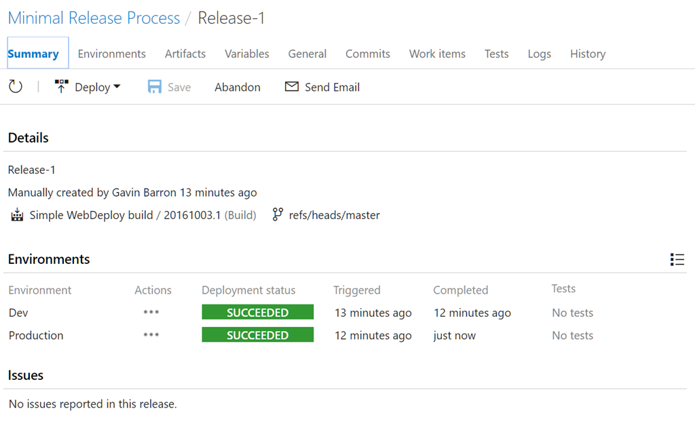Image resolution: width=695 pixels, height=430 pixels.
Task: Click Production SUCCEEDED status bar
Action: (x=257, y=335)
